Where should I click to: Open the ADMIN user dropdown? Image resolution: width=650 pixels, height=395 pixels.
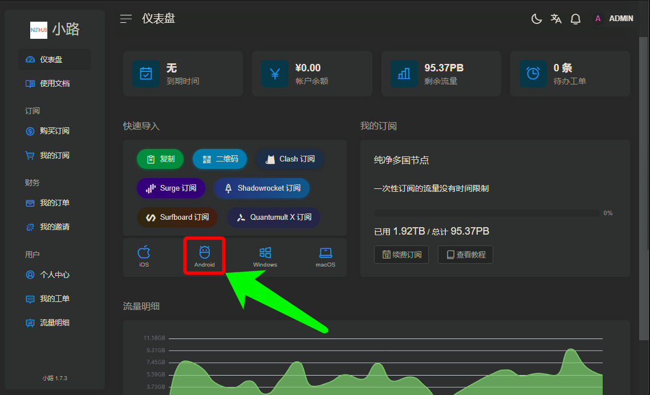pos(614,19)
